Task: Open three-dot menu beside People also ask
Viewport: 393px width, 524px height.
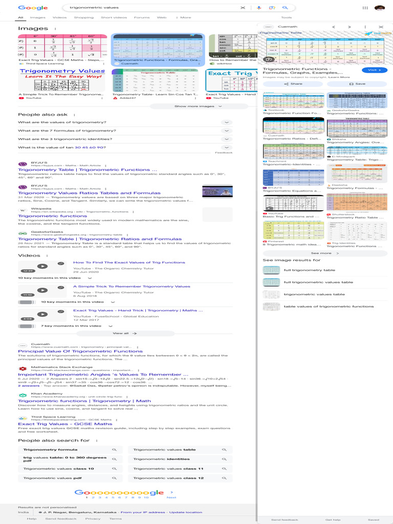Action: coord(74,115)
